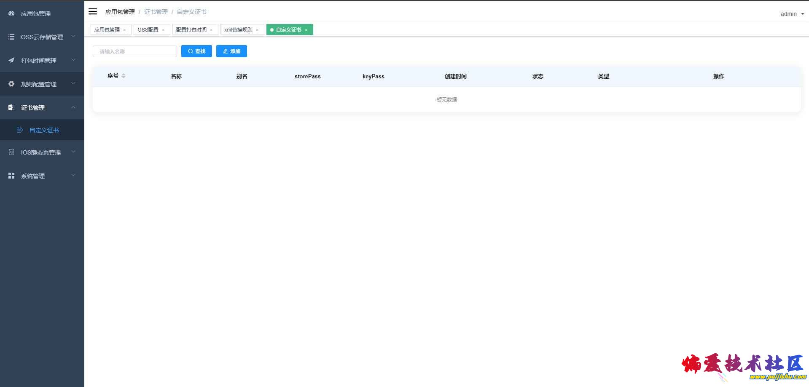Expand the OSS云存储管理 submenu chevron
The width and height of the screenshot is (809, 387).
point(73,37)
